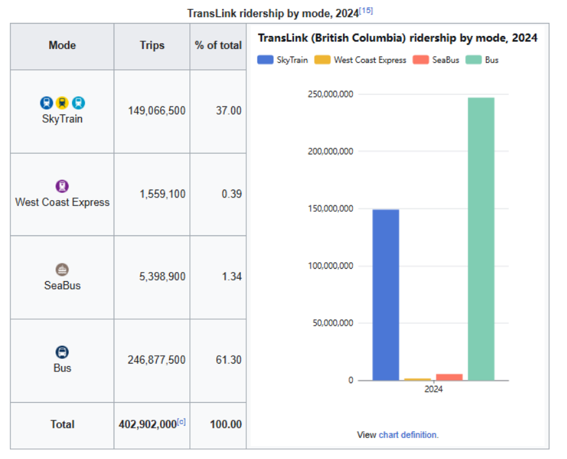This screenshot has width=567, height=459.
Task: Toggle West Coast Express legend entry
Action: pos(361,59)
